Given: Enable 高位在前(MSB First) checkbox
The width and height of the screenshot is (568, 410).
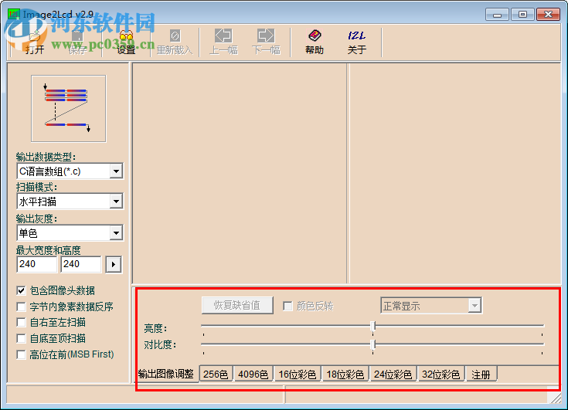Looking at the screenshot, I should 21,354.
